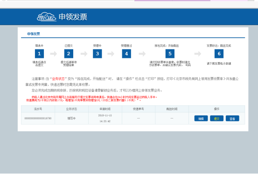Click the 编辑 button in the operations column
The height and width of the screenshot is (174, 258).
pyautogui.click(x=201, y=118)
